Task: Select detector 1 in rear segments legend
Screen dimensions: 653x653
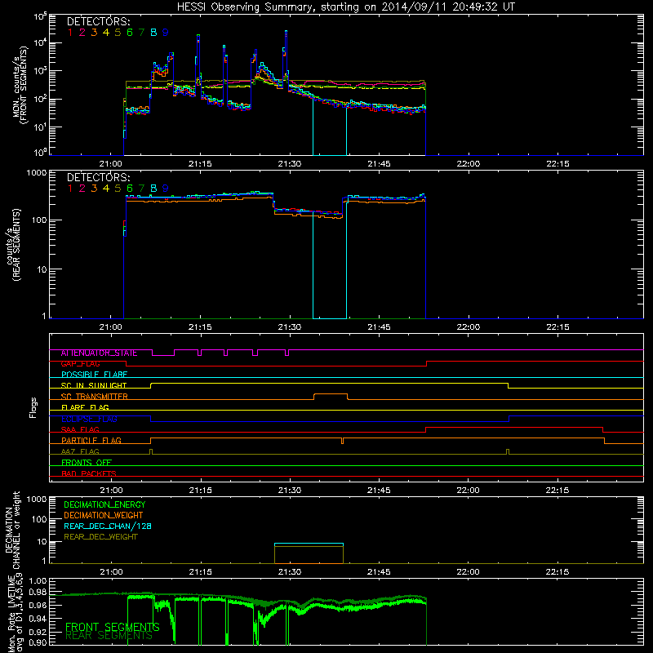Action: [x=70, y=189]
